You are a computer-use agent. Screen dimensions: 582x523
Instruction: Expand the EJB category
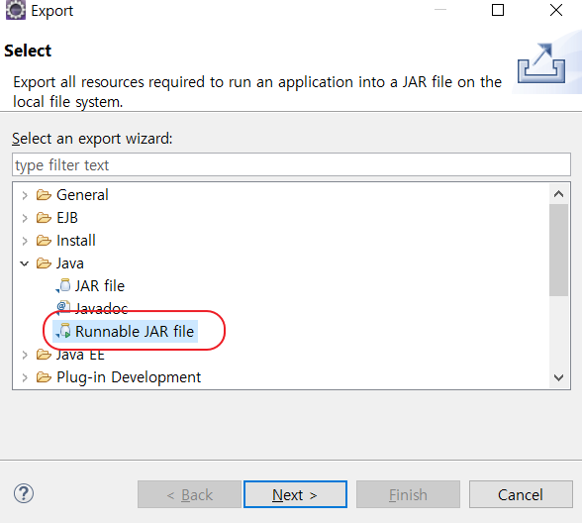[25, 218]
